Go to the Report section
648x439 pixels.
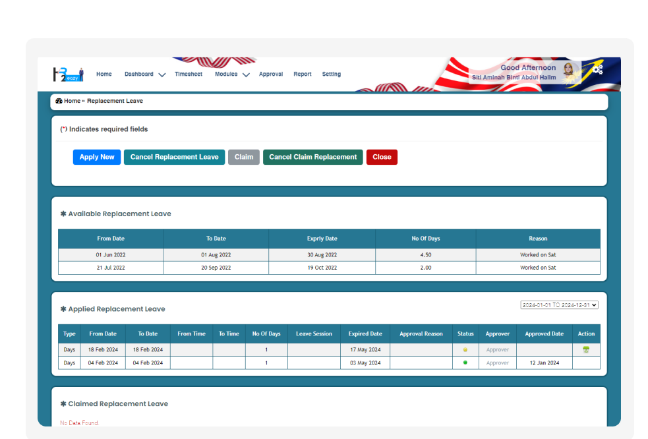click(303, 74)
